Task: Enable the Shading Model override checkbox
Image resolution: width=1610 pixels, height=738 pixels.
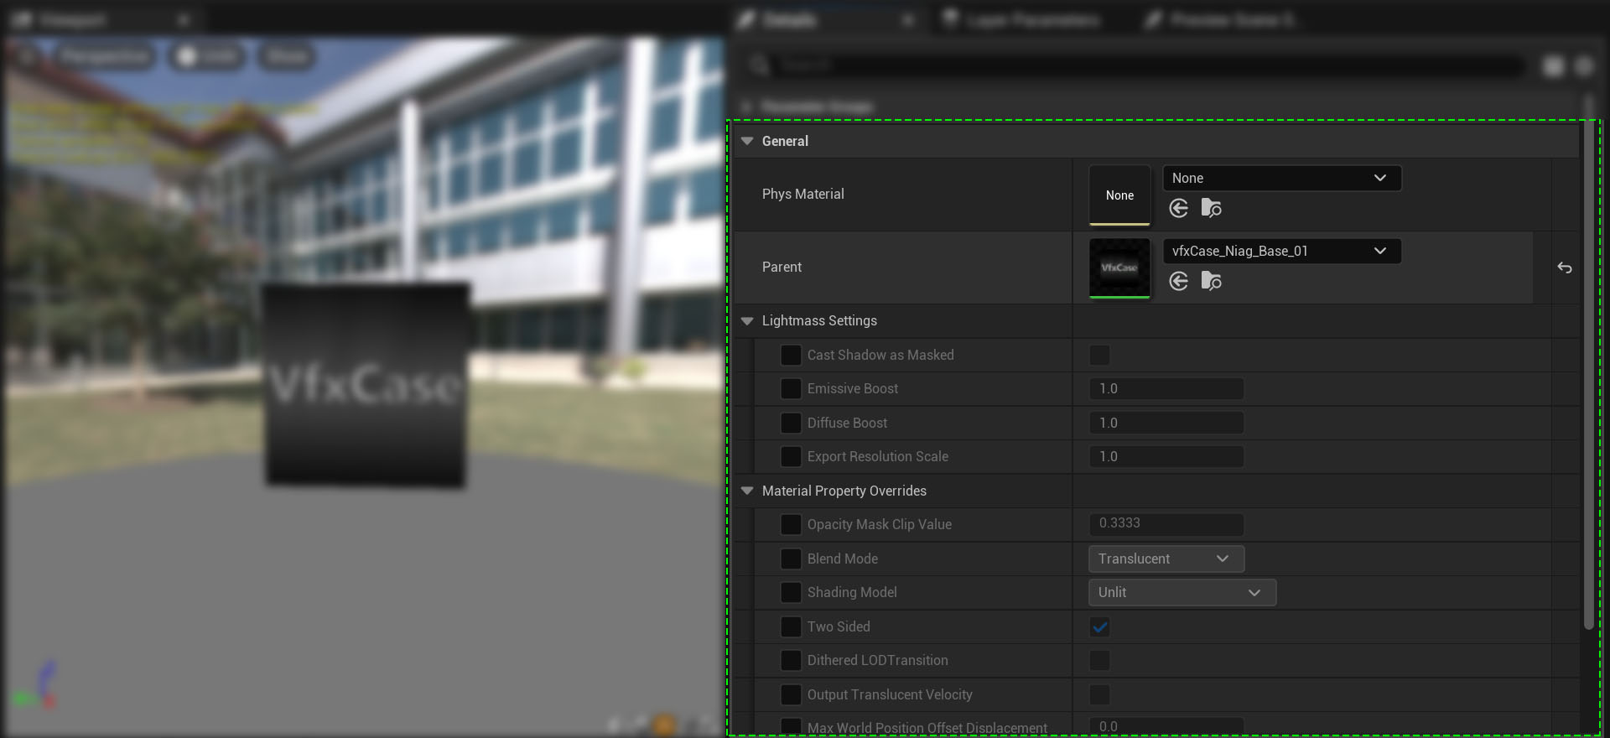Action: [x=791, y=592]
